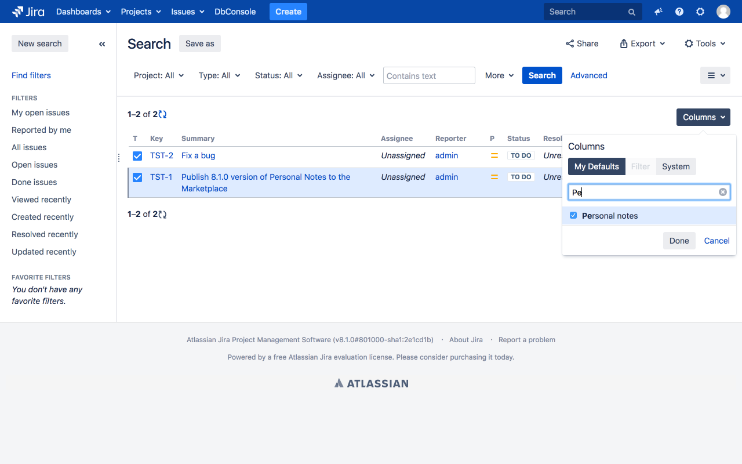Image resolution: width=742 pixels, height=464 pixels.
Task: Select the disabled Filter tab
Action: 641,166
